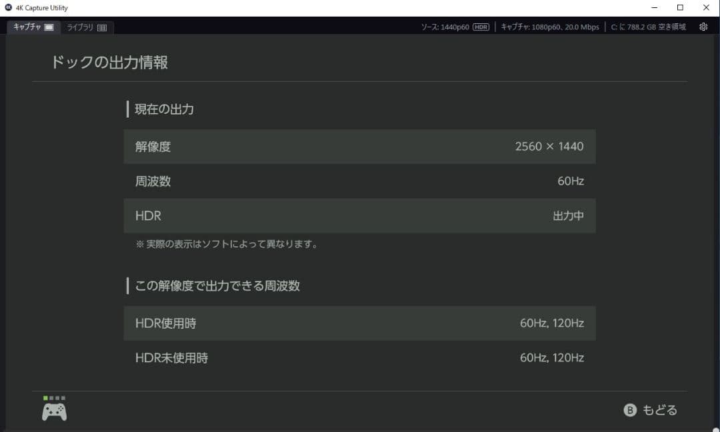
Task: Select the HDR未使用時 refresh rate row
Action: coord(360,357)
